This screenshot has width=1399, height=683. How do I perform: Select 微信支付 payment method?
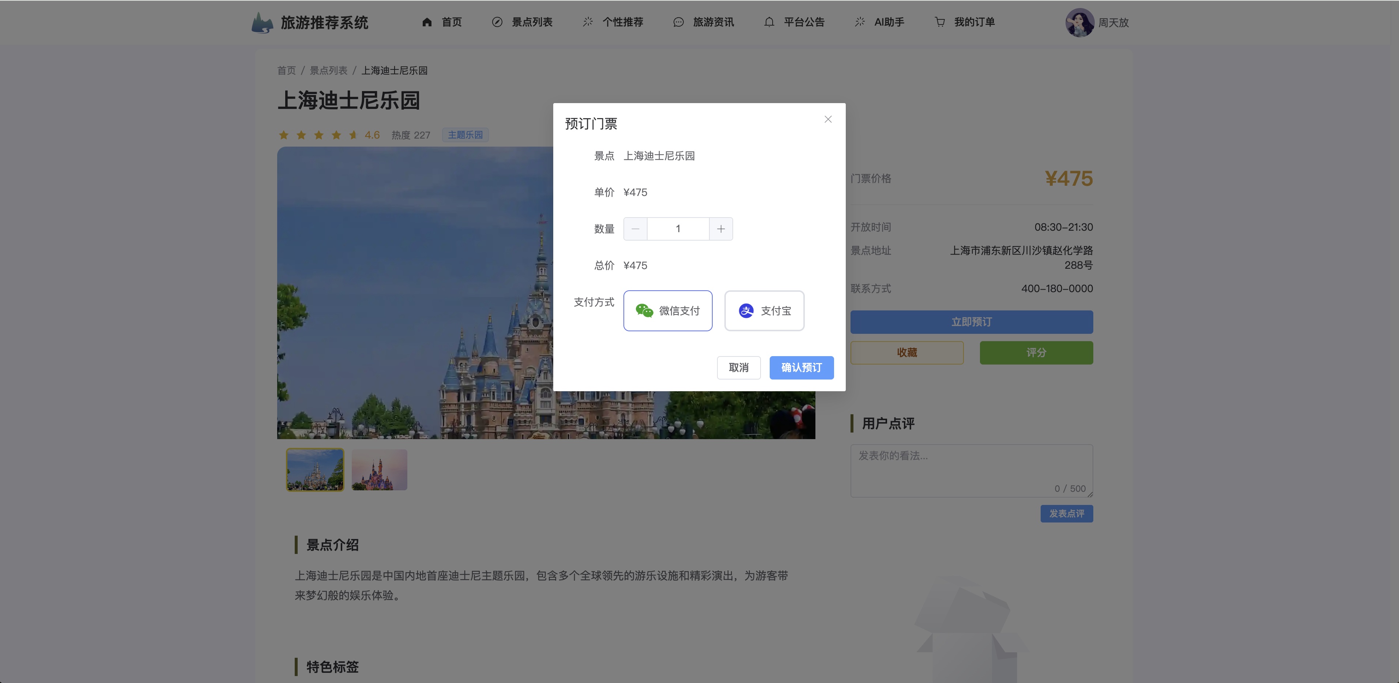(x=667, y=310)
